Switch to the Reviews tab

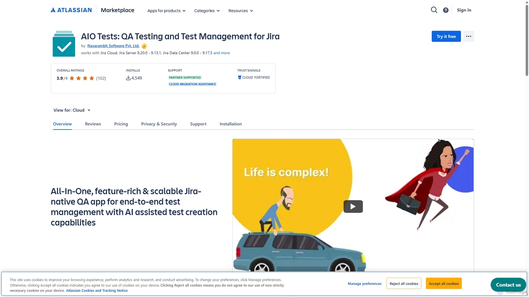(93, 124)
